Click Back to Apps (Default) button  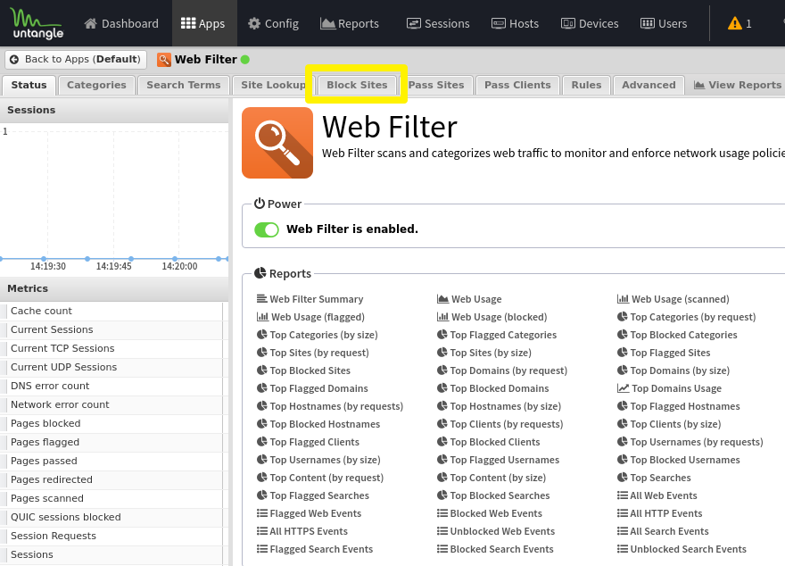[x=76, y=59]
